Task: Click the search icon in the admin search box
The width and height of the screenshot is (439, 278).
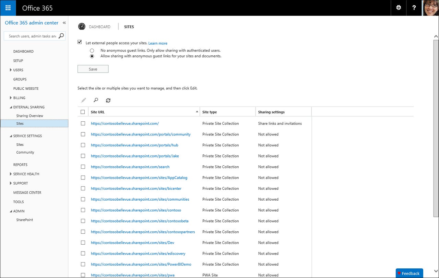Action: (x=61, y=36)
